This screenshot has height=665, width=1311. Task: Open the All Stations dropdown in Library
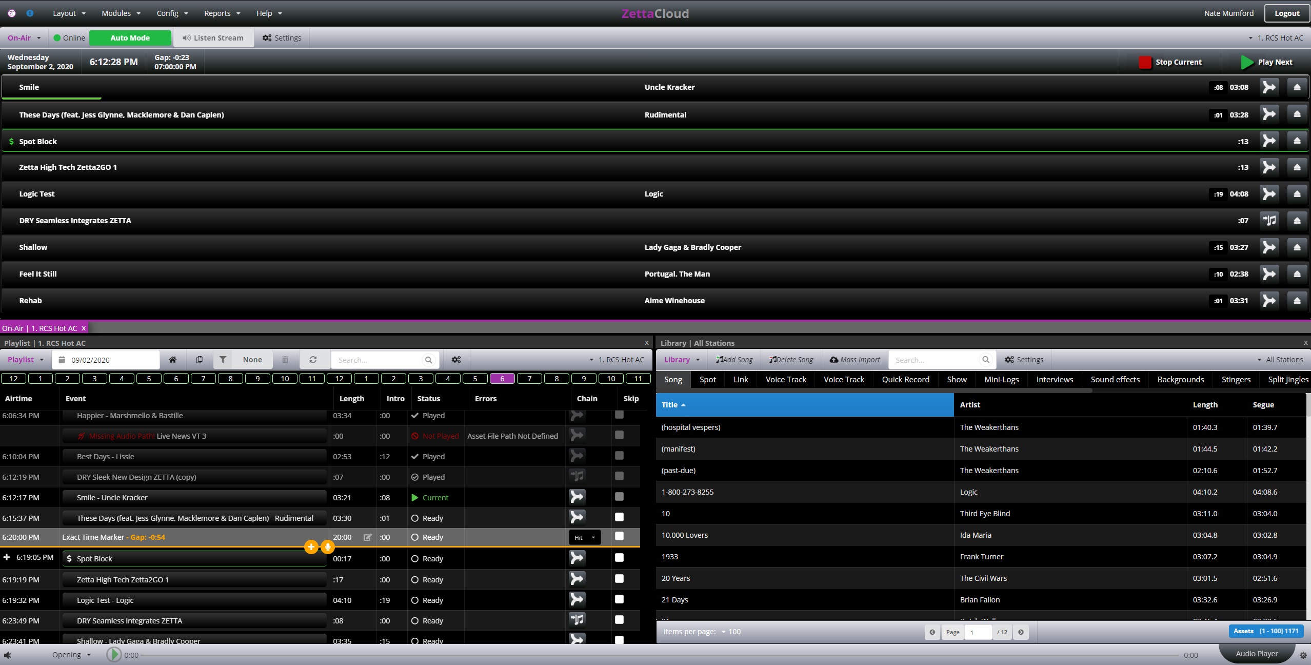tap(1280, 360)
